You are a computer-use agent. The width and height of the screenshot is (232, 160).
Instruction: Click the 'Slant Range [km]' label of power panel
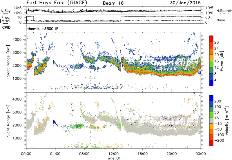click(8, 61)
